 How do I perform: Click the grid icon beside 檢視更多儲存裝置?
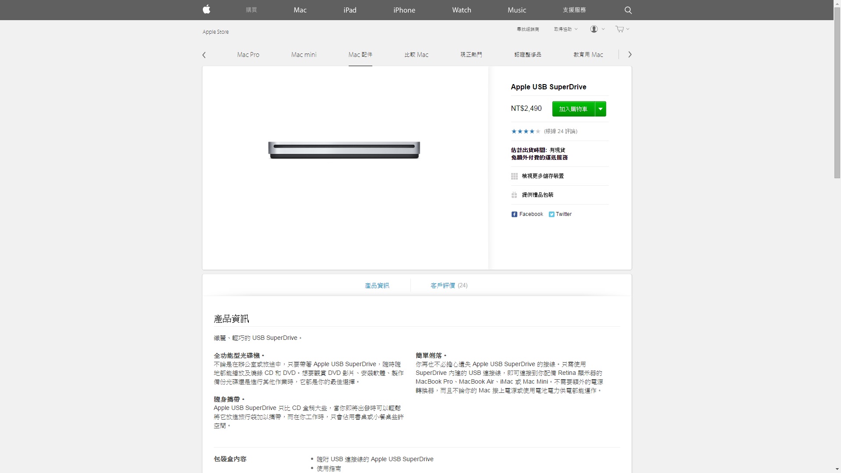tap(514, 176)
